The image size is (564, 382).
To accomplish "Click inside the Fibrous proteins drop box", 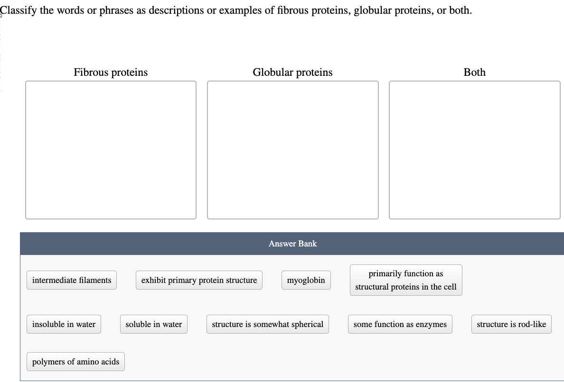I will [111, 149].
